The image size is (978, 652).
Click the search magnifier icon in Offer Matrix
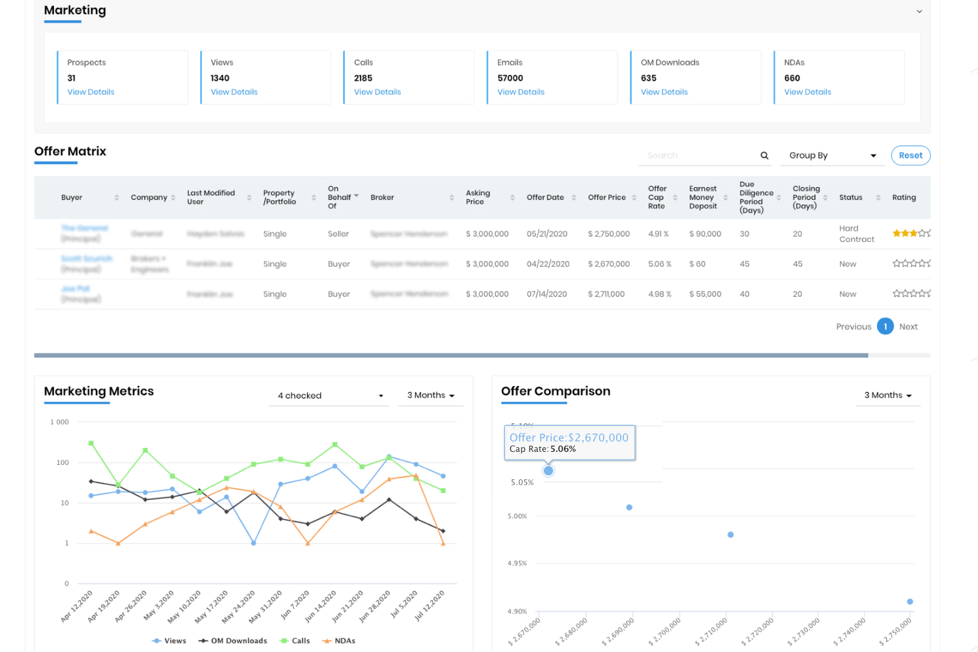[x=763, y=155]
